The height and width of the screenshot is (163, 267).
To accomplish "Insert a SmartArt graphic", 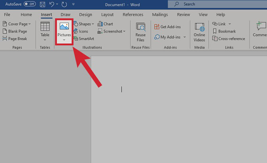I will [83, 38].
